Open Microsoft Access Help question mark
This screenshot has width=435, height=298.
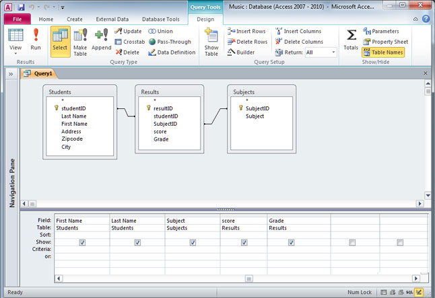click(x=426, y=19)
